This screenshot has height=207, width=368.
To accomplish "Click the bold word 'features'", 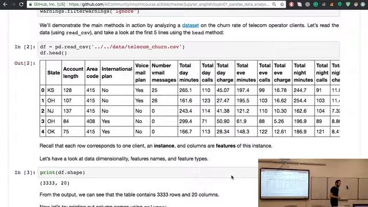I will 225,145.
